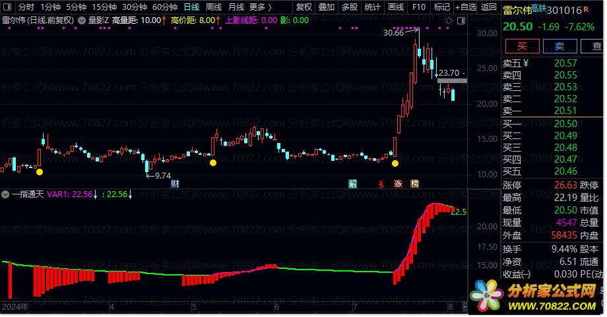Viewport: 607px width, 317px height.
Task: Select 卖五 price 20.57
Action: click(565, 63)
